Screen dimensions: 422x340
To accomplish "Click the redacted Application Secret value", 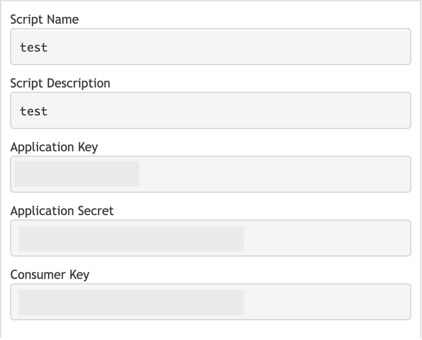I will 131,239.
